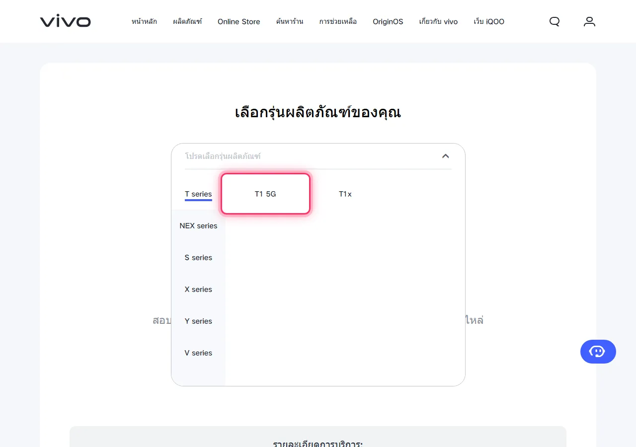The width and height of the screenshot is (636, 447).
Task: Visit the เว็บ iQOO link
Action: 489,21
